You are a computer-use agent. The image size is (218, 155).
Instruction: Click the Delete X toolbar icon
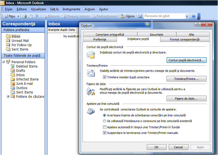[37, 16]
